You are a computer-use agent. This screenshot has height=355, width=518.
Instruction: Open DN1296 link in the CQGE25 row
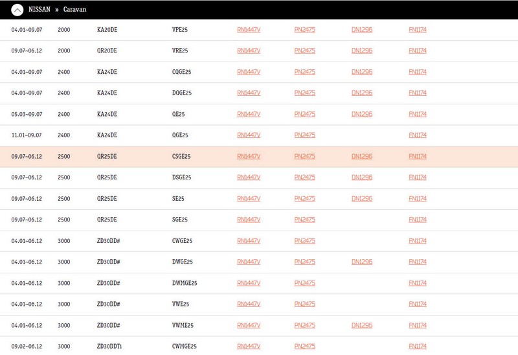coord(362,72)
